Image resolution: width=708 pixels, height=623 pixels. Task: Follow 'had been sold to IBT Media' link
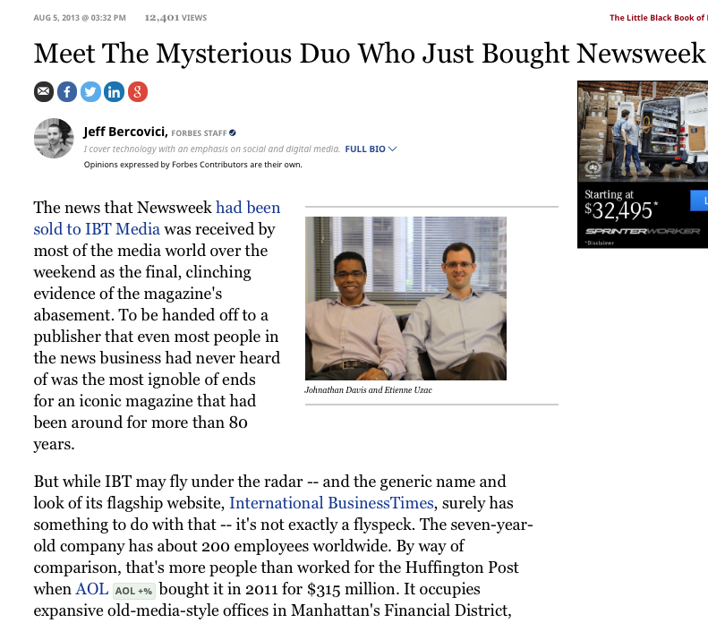[157, 218]
